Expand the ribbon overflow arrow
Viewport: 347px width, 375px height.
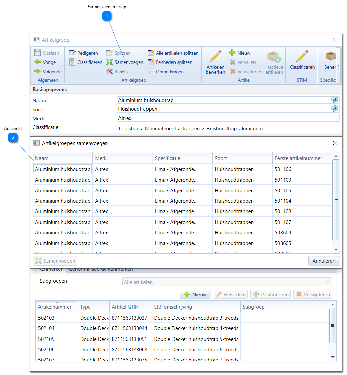pos(338,66)
